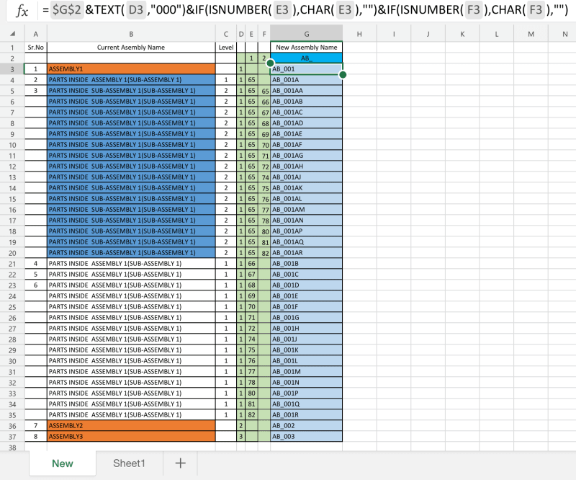The height and width of the screenshot is (480, 576).
Task: Click row 5 'PARTS INSIDE SUB-ASSEMBLY 1' cell
Action: (x=131, y=91)
